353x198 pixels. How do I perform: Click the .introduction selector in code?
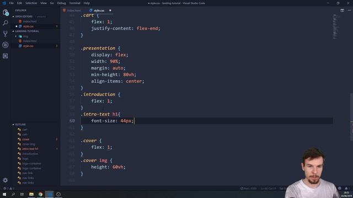[x=98, y=95]
